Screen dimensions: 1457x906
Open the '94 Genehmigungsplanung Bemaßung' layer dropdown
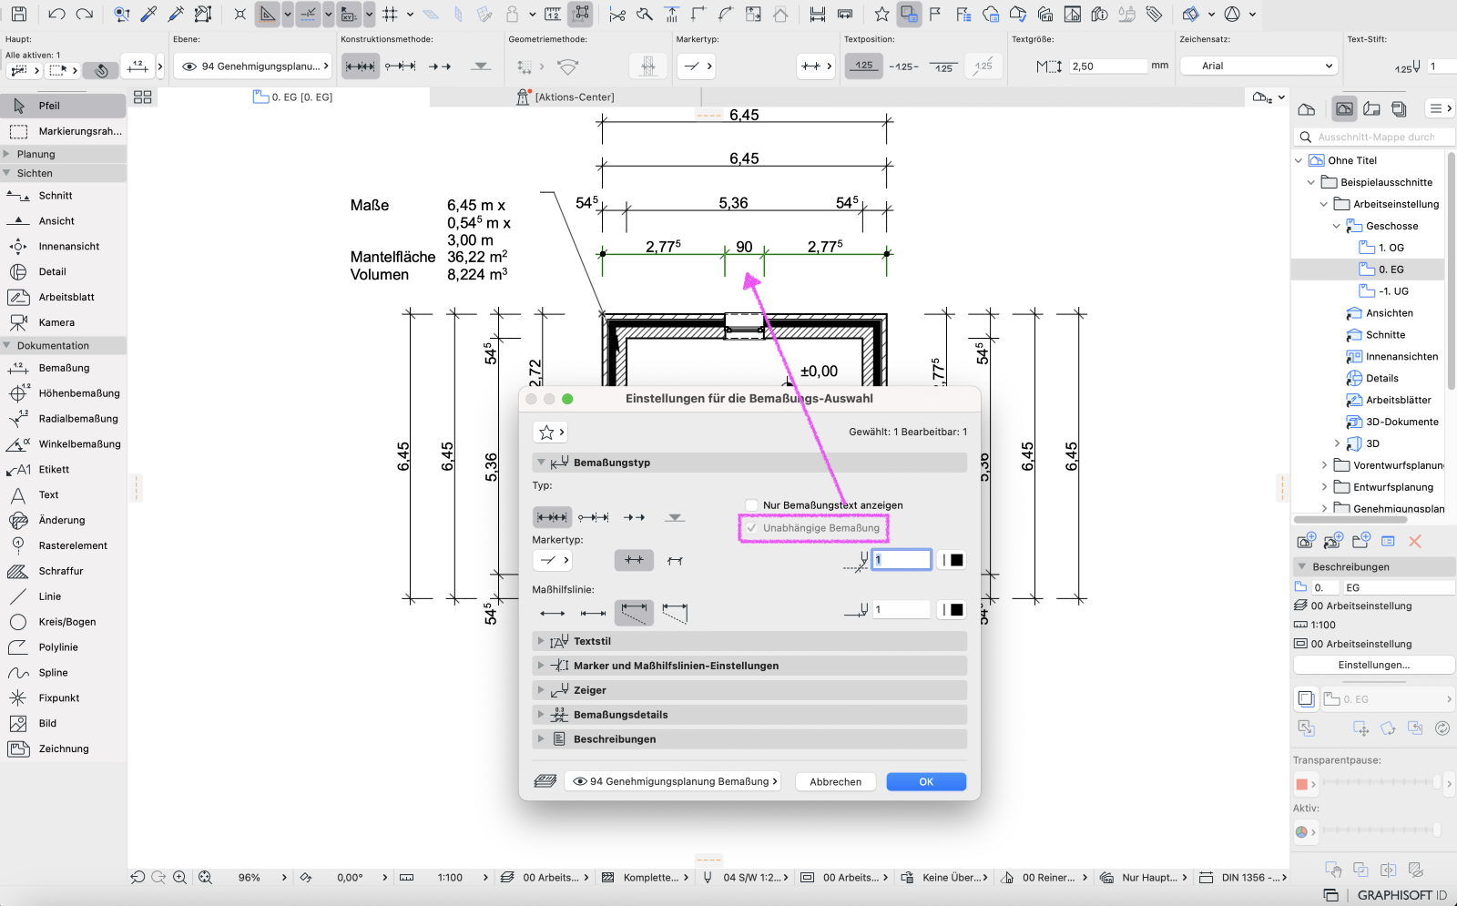pos(673,781)
